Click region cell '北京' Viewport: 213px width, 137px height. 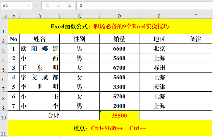[159, 48]
